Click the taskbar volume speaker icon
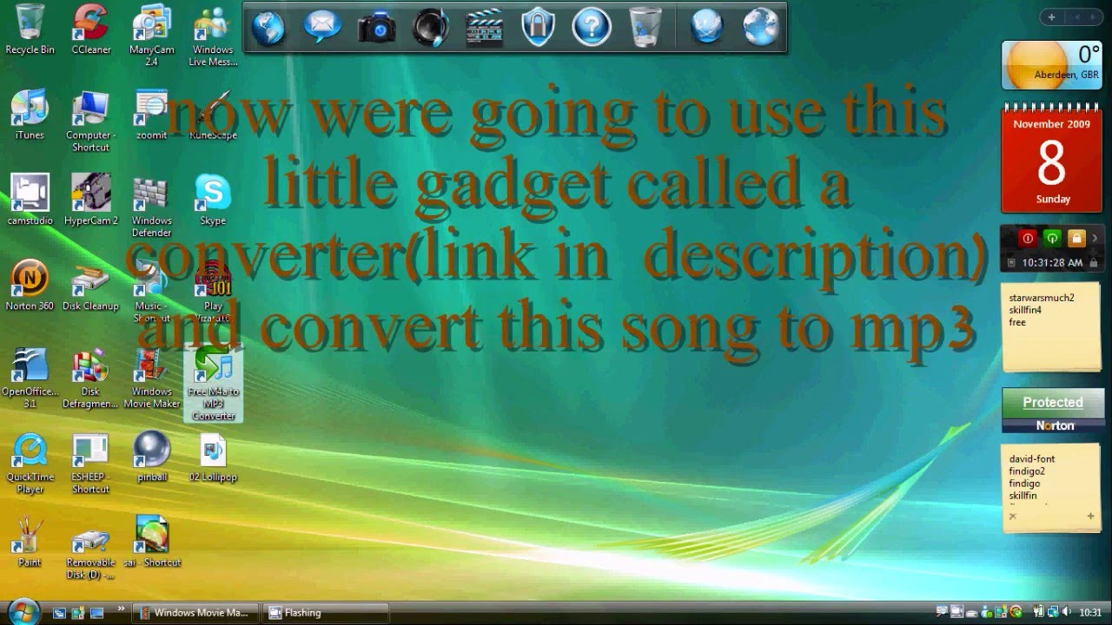Screen dimensions: 1112x625 1066,613
